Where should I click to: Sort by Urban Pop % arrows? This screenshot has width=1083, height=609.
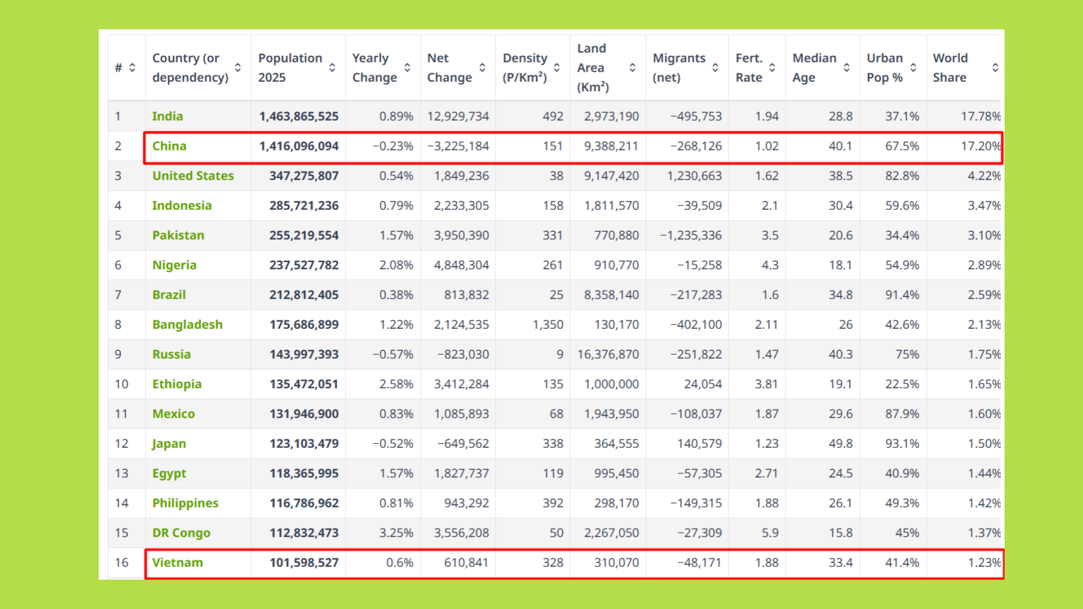coord(913,68)
